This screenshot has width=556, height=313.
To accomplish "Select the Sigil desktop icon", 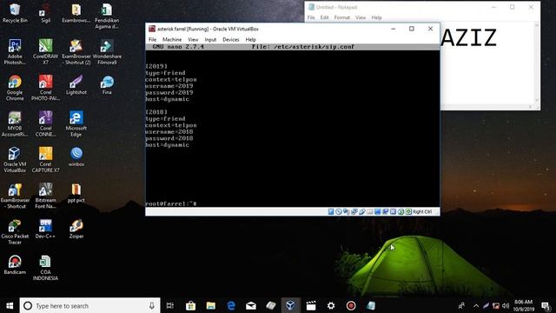I will 45,14.
